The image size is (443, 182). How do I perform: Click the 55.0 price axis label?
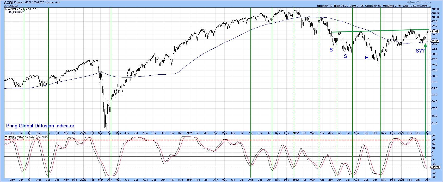[x=434, y=115]
